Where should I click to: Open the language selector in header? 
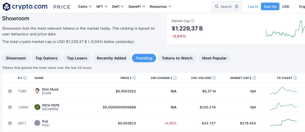pos(302,7)
